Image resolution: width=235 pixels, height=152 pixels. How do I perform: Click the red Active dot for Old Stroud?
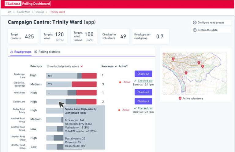[x=120, y=82]
